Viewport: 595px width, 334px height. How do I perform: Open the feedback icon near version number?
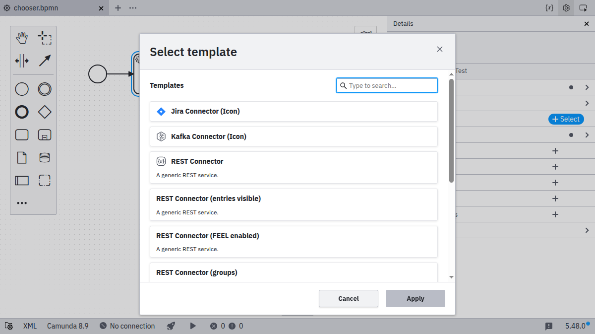point(549,326)
